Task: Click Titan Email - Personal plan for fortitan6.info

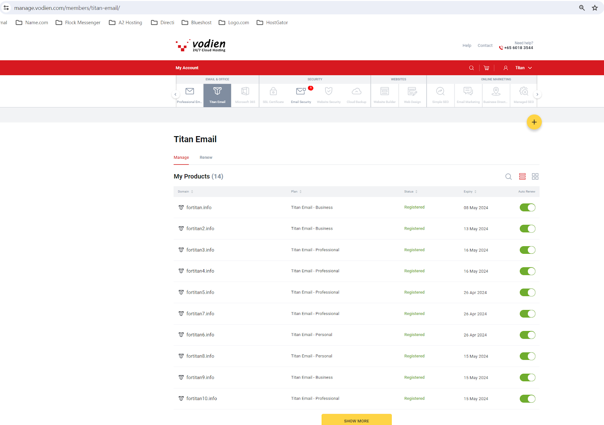Action: [x=311, y=335]
